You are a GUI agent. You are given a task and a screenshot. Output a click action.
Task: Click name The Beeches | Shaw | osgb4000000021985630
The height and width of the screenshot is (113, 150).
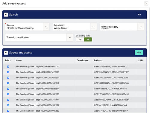click(38, 111)
